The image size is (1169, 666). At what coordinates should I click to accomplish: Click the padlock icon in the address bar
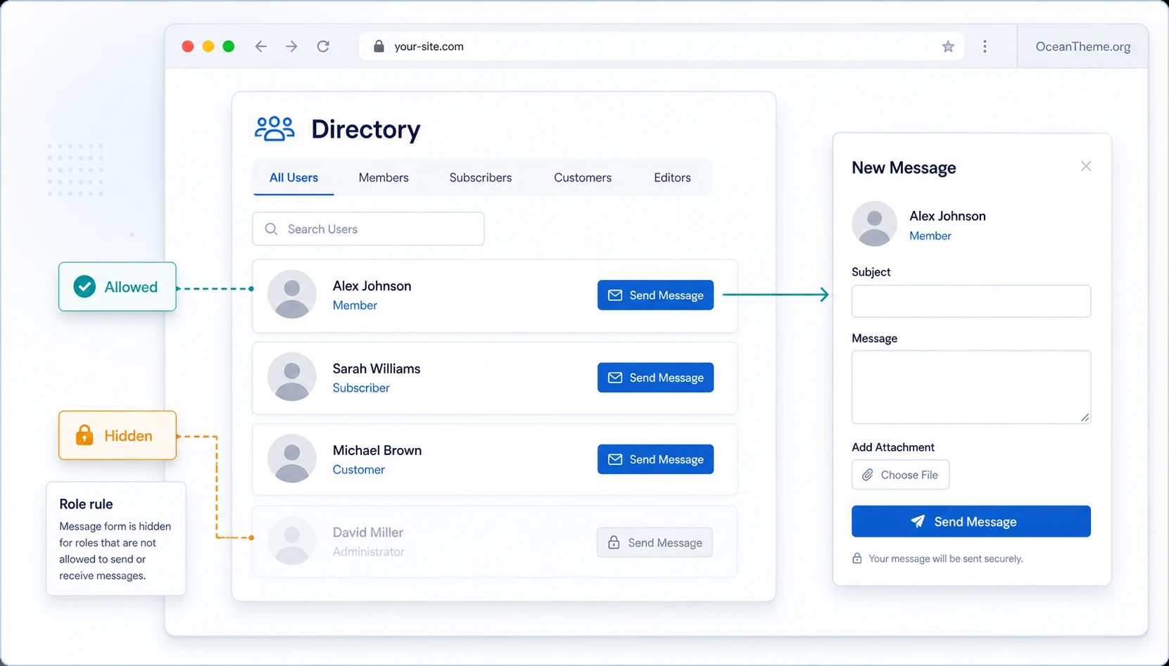pyautogui.click(x=379, y=46)
